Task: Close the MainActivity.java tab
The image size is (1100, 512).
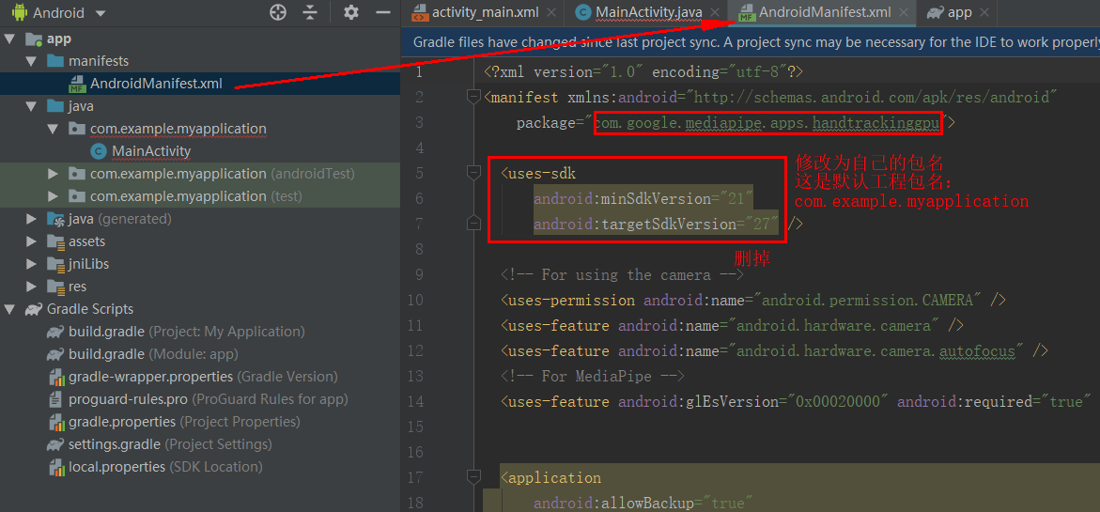Action: (x=715, y=12)
